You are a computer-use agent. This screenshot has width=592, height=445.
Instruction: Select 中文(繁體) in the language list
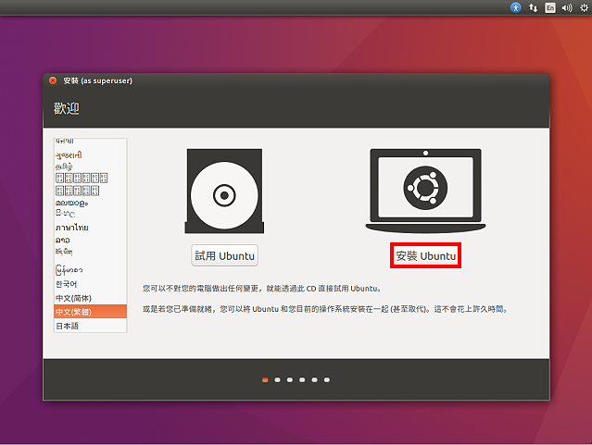tap(90, 312)
